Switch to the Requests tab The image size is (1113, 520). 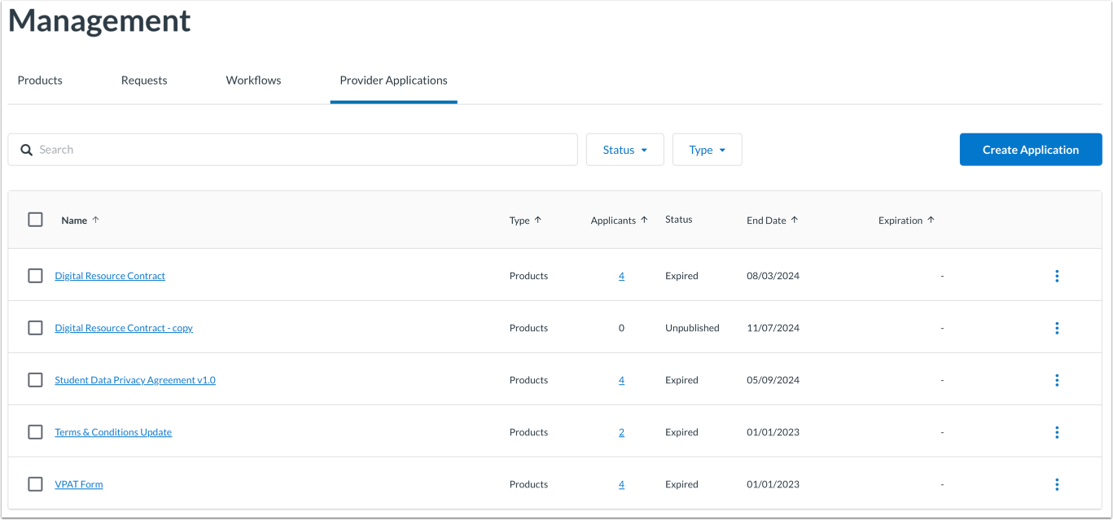click(x=144, y=81)
